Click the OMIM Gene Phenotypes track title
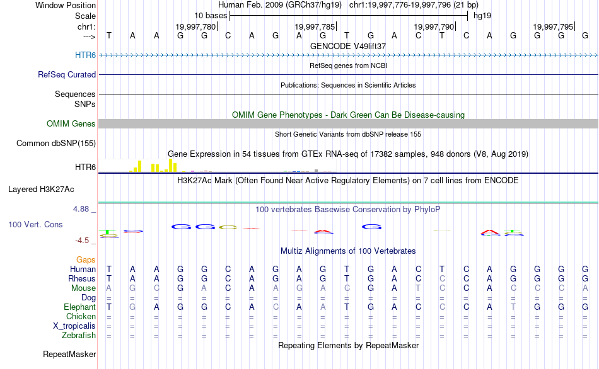The image size is (599, 369). (348, 115)
